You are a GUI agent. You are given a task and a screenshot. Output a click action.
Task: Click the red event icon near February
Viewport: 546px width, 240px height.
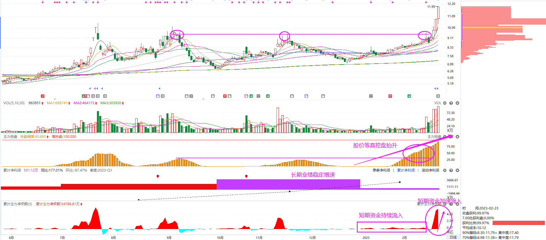(x=390, y=96)
